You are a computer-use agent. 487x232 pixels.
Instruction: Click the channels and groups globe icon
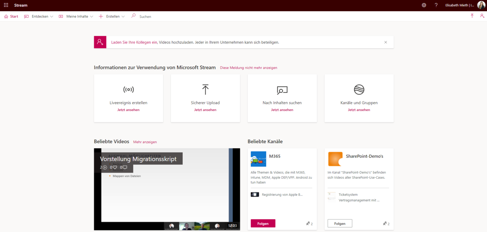point(359,90)
